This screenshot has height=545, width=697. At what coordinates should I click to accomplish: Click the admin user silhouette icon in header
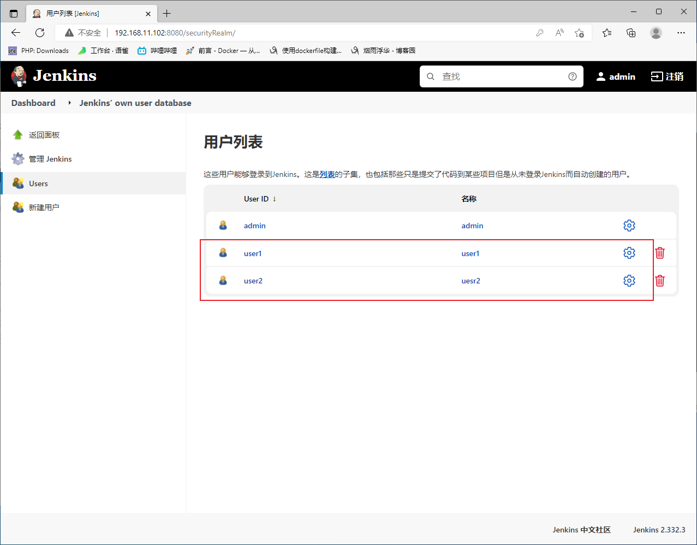(600, 76)
